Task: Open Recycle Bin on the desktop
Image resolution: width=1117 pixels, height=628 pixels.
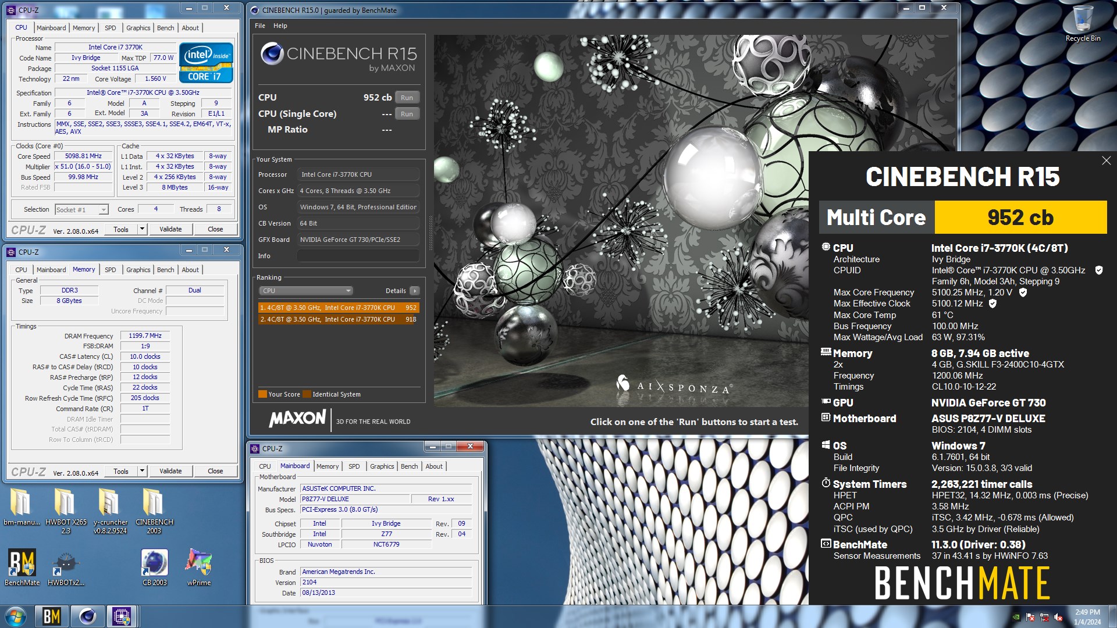Action: coord(1082,23)
